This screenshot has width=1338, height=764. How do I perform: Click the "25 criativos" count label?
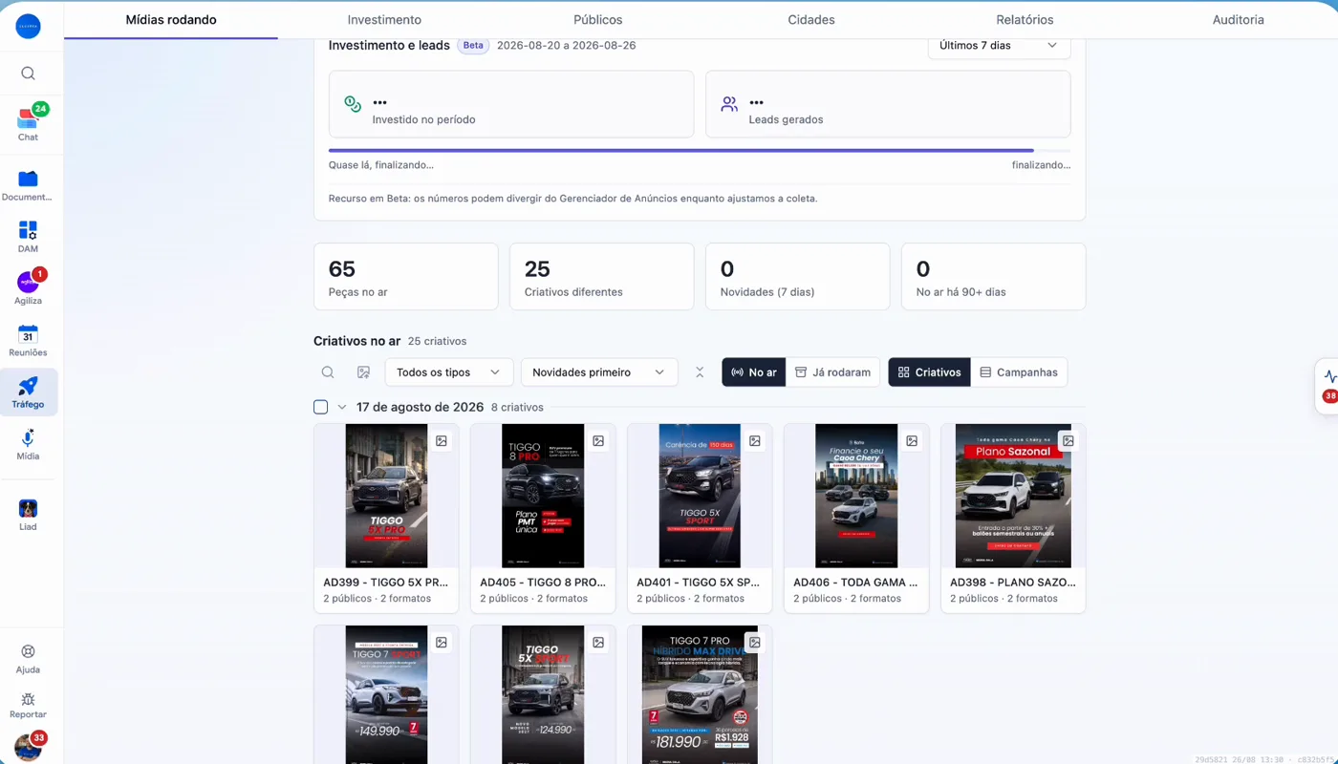click(437, 341)
